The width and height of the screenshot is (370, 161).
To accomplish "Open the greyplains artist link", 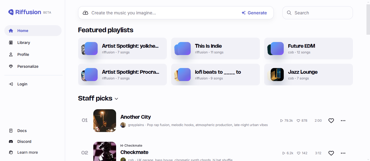I will tap(136, 125).
